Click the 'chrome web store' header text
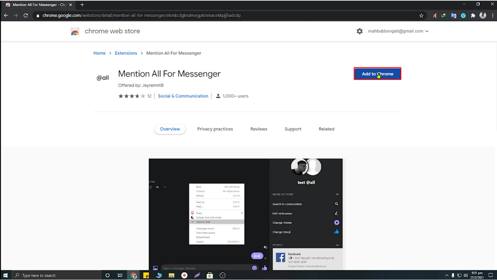 (x=112, y=31)
